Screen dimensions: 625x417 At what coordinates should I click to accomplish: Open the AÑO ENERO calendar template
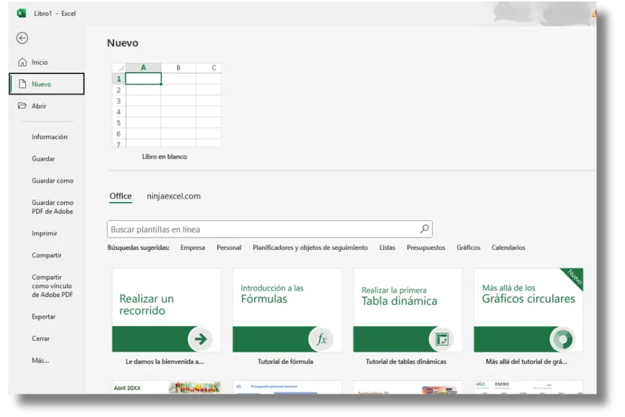pyautogui.click(x=529, y=388)
